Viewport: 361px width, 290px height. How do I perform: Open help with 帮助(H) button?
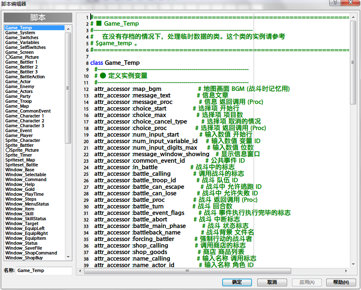341,282
